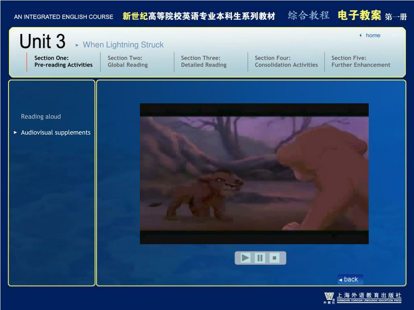The width and height of the screenshot is (414, 310).
Task: Stop the video playback
Action: 275,258
